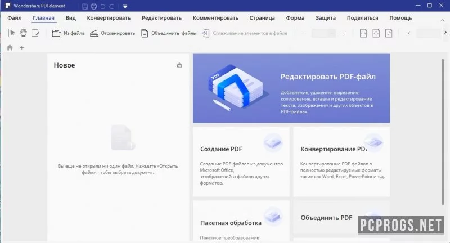Open the "Вид" tab
The image size is (450, 243).
71,18
